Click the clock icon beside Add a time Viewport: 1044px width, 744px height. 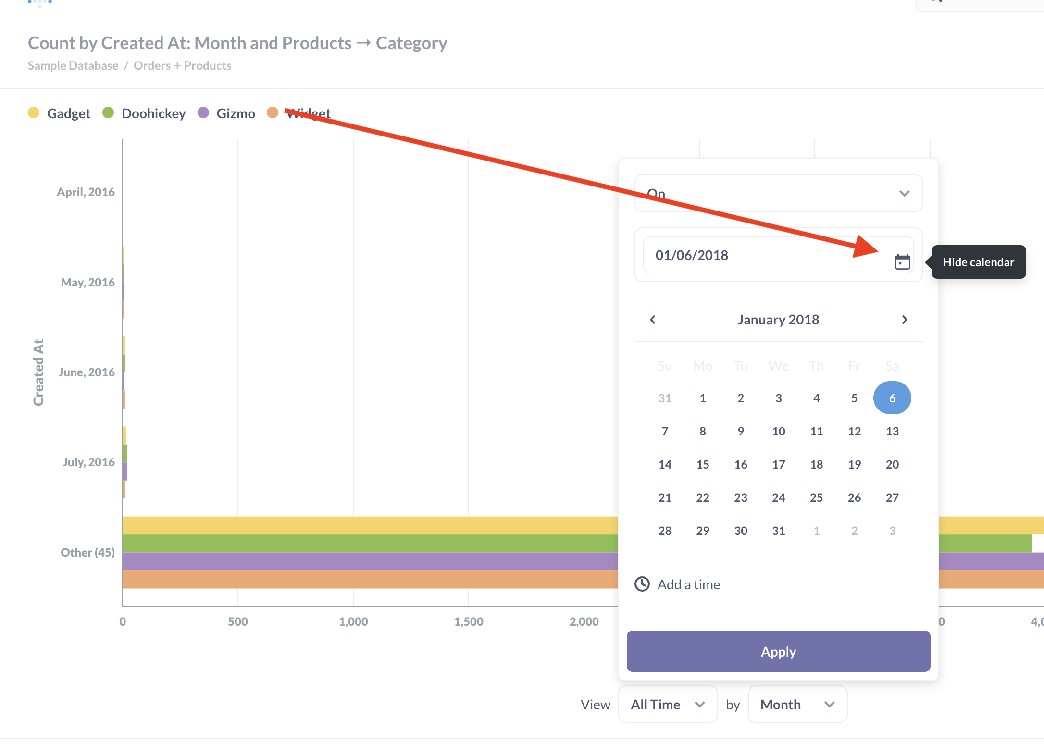(x=643, y=584)
